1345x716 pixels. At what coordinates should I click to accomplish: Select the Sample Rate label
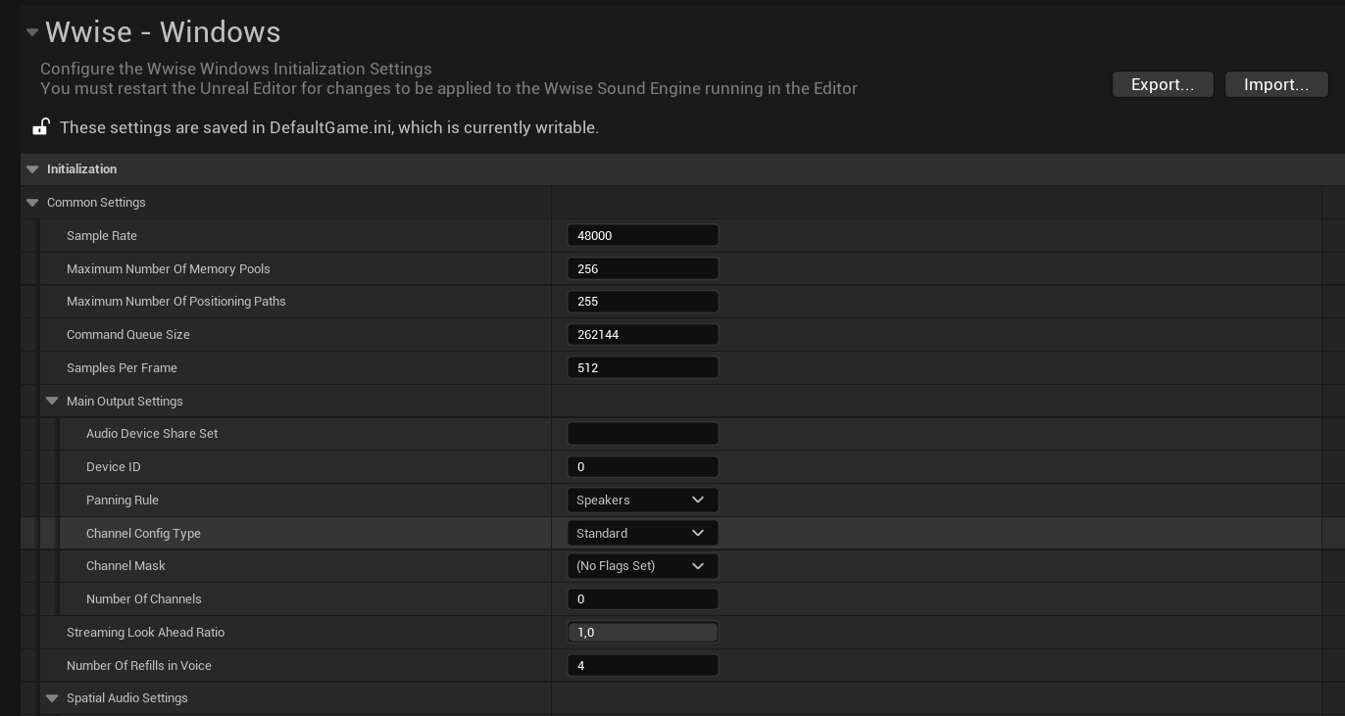(x=102, y=236)
